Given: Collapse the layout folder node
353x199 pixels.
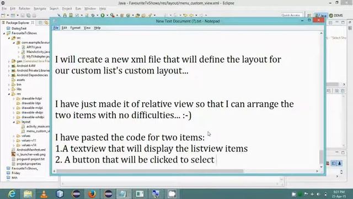Looking at the screenshot, I should pyautogui.click(x=14, y=122).
